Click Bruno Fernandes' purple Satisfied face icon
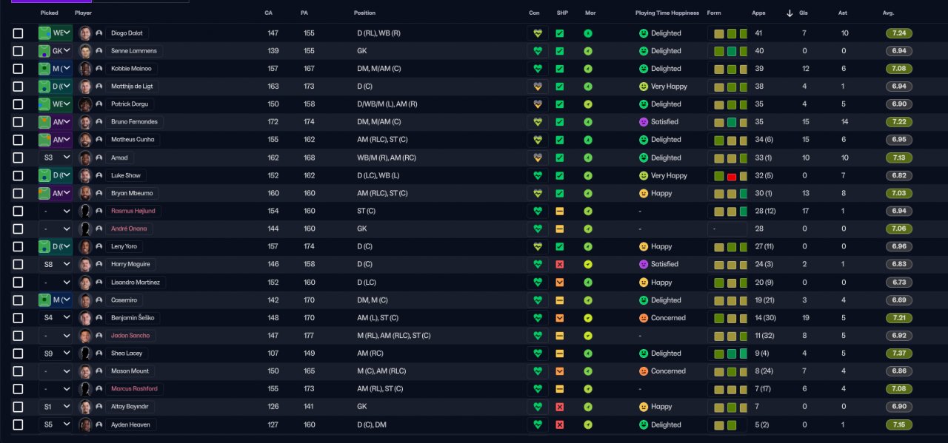 point(644,122)
